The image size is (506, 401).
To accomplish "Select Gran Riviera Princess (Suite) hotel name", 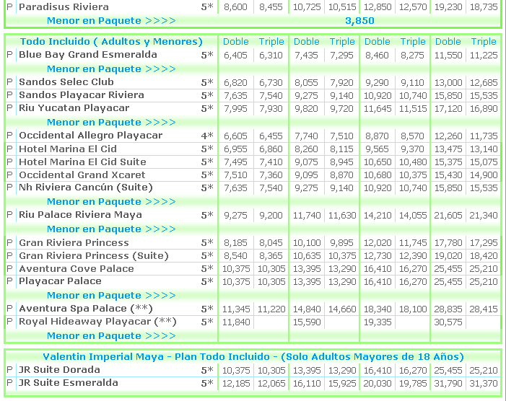I will pyautogui.click(x=94, y=255).
